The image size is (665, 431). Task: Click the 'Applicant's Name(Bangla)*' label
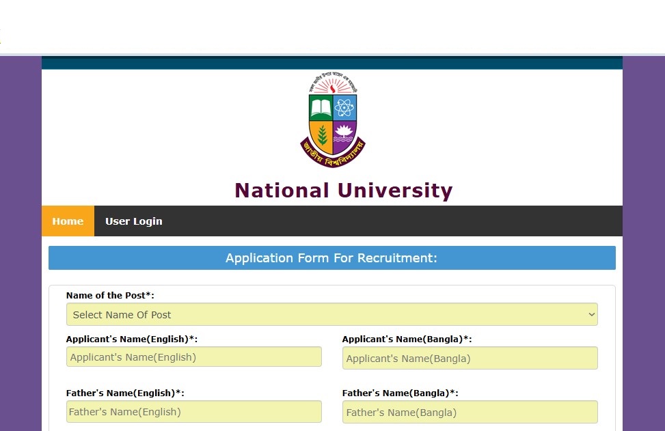(x=407, y=339)
